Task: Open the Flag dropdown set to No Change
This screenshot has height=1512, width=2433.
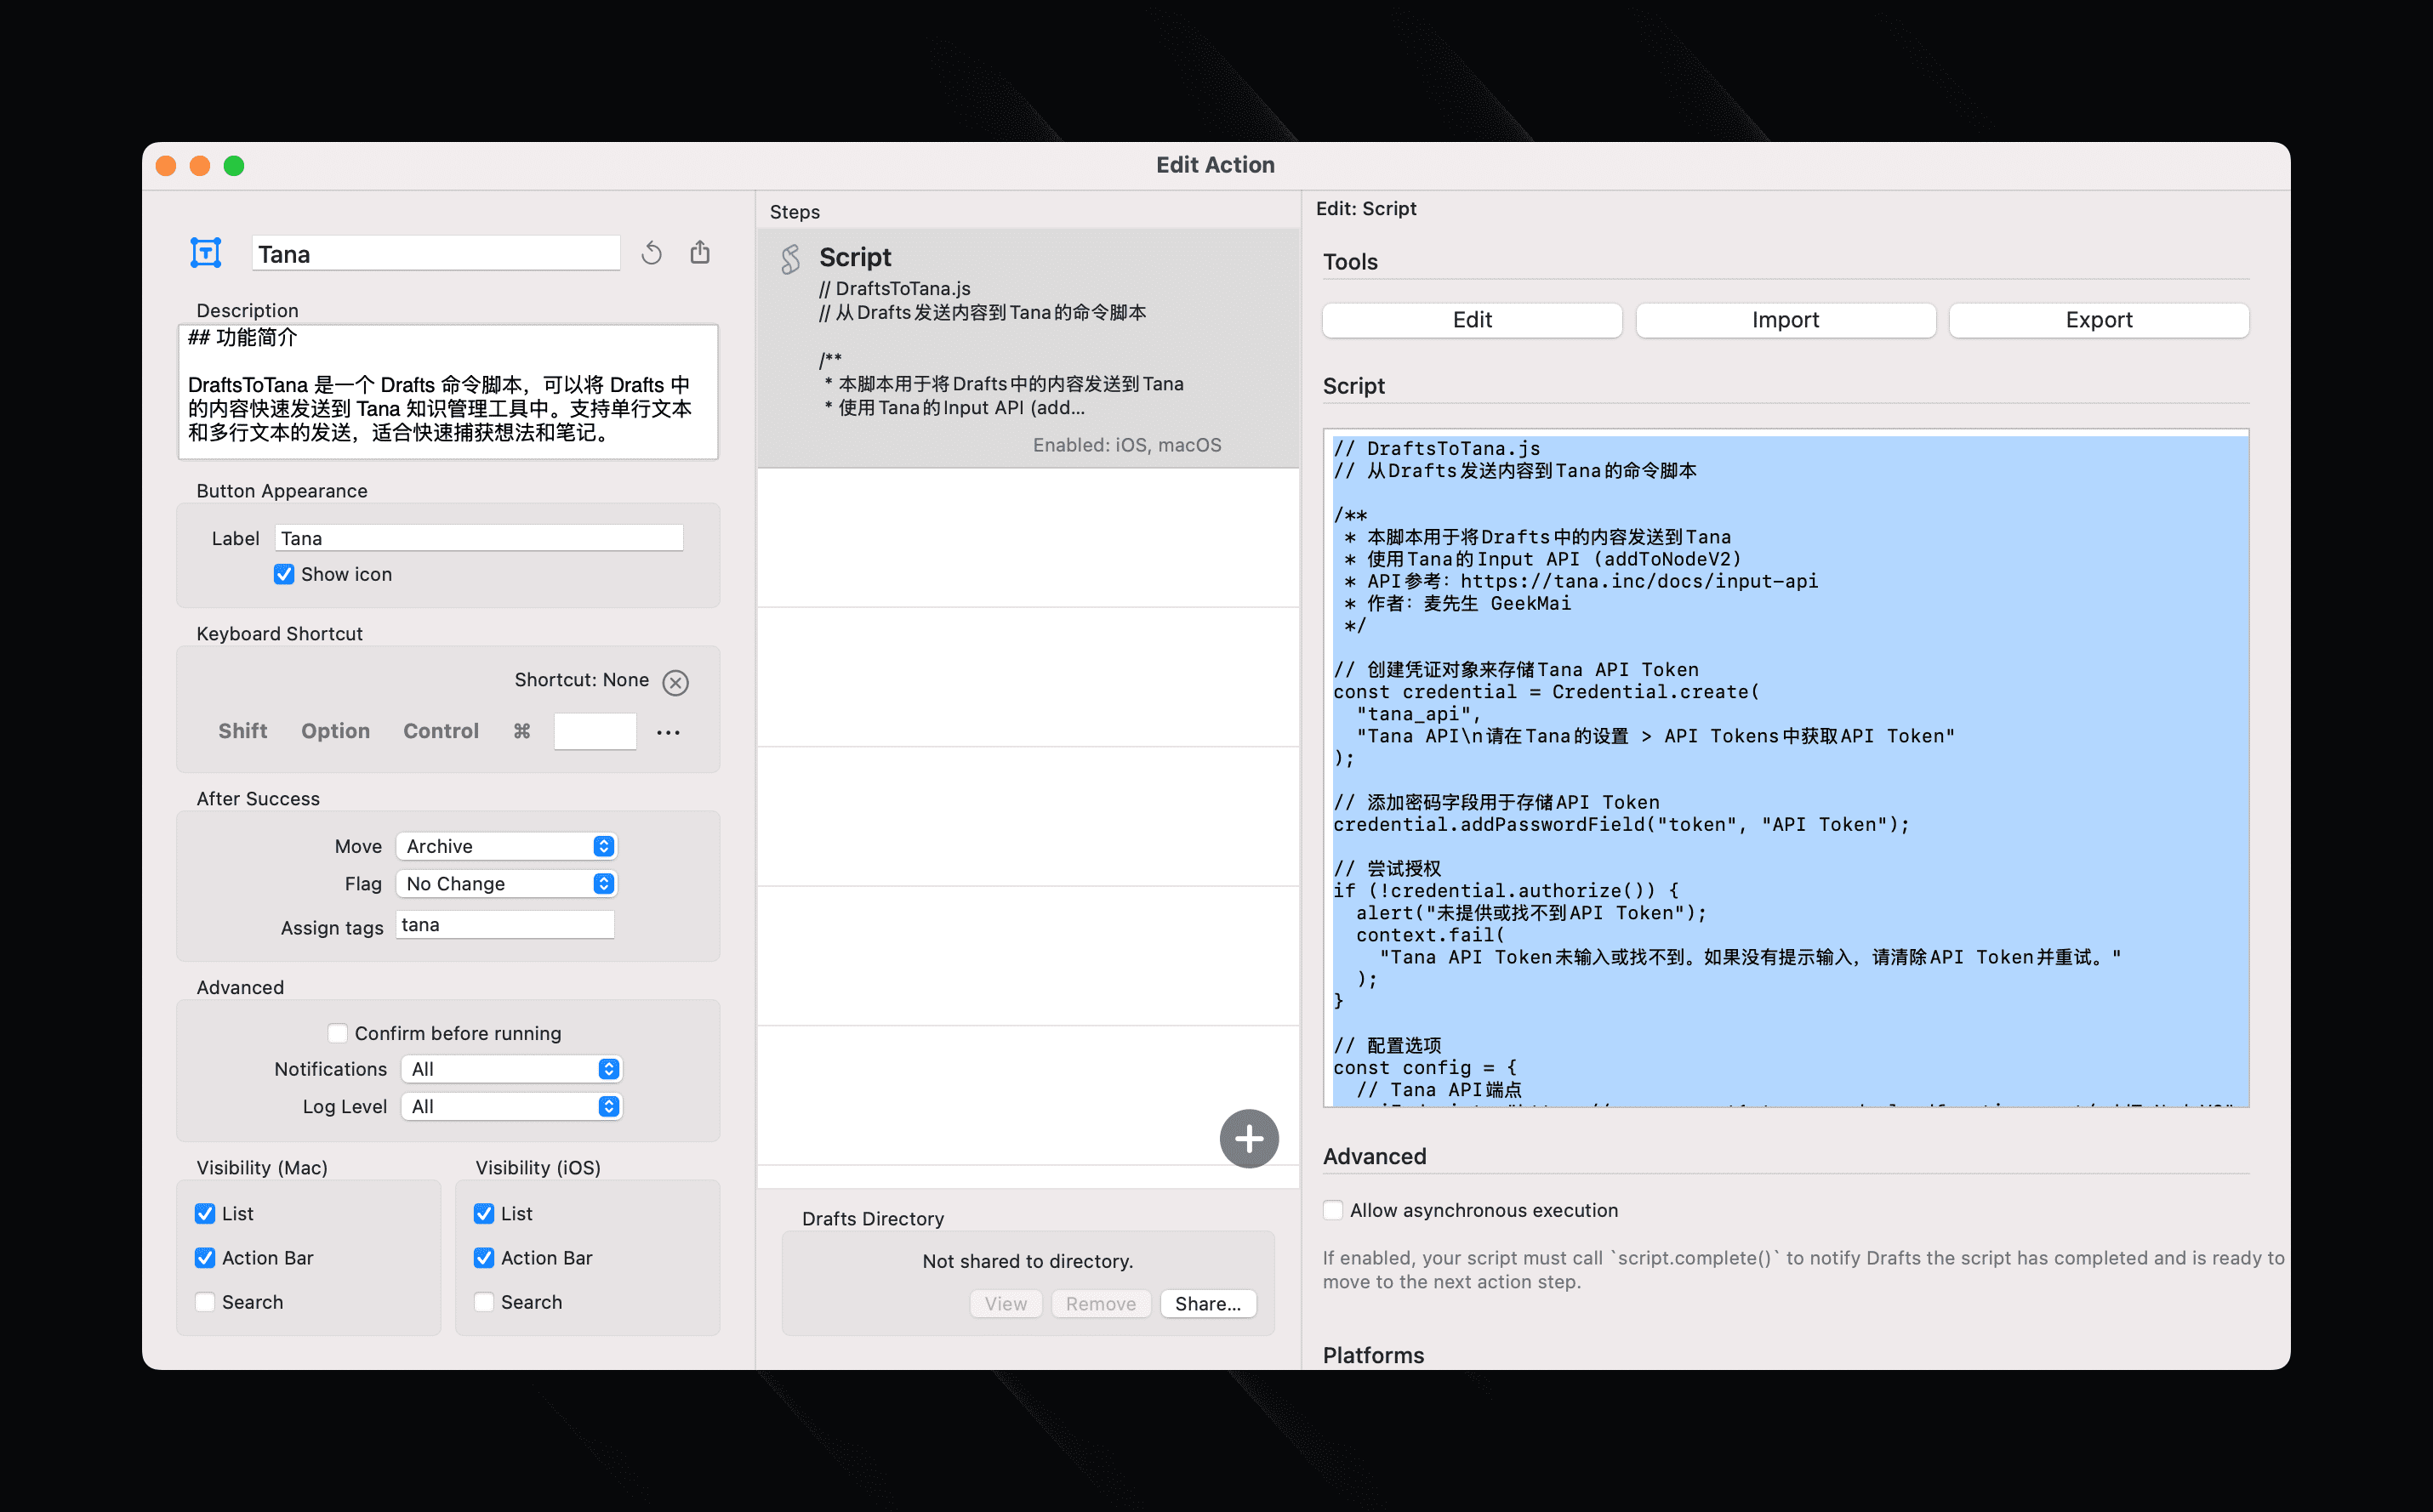Action: [506, 884]
